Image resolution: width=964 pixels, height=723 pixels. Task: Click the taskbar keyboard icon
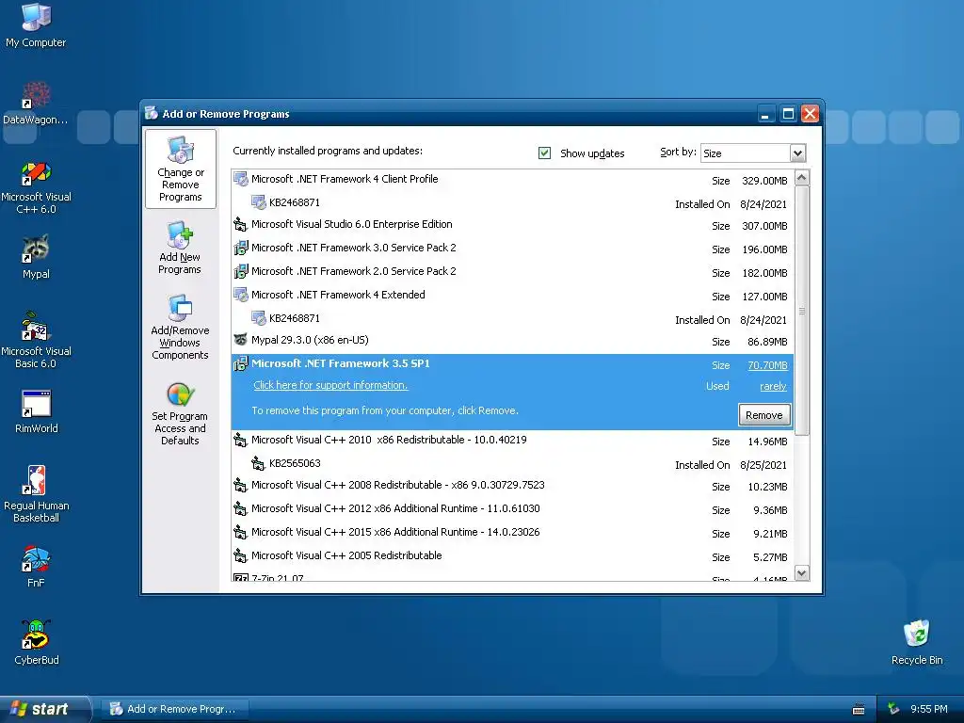[x=859, y=710]
